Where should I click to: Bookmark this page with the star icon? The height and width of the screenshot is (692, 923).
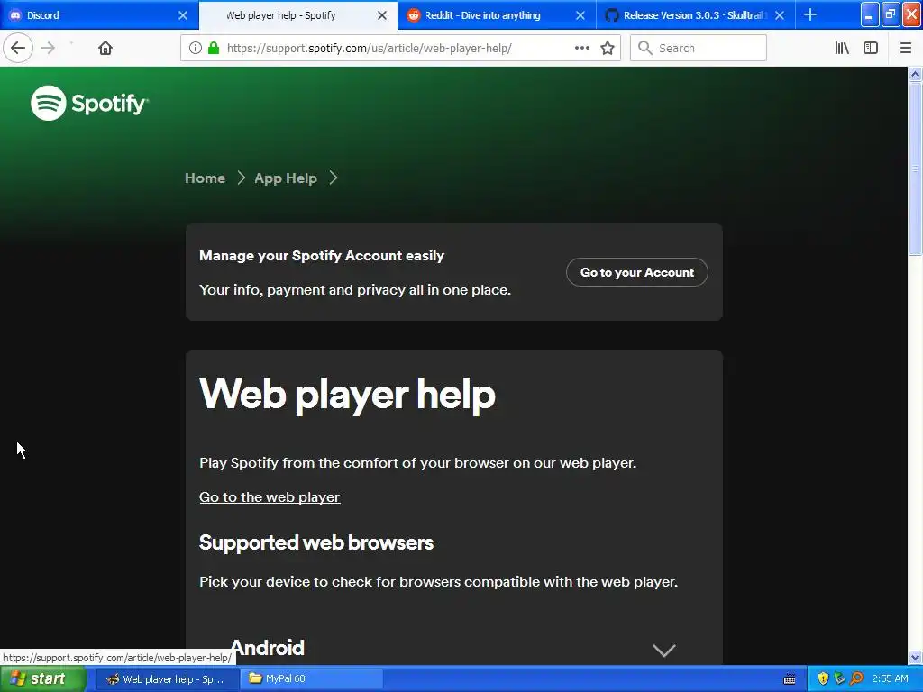click(608, 49)
